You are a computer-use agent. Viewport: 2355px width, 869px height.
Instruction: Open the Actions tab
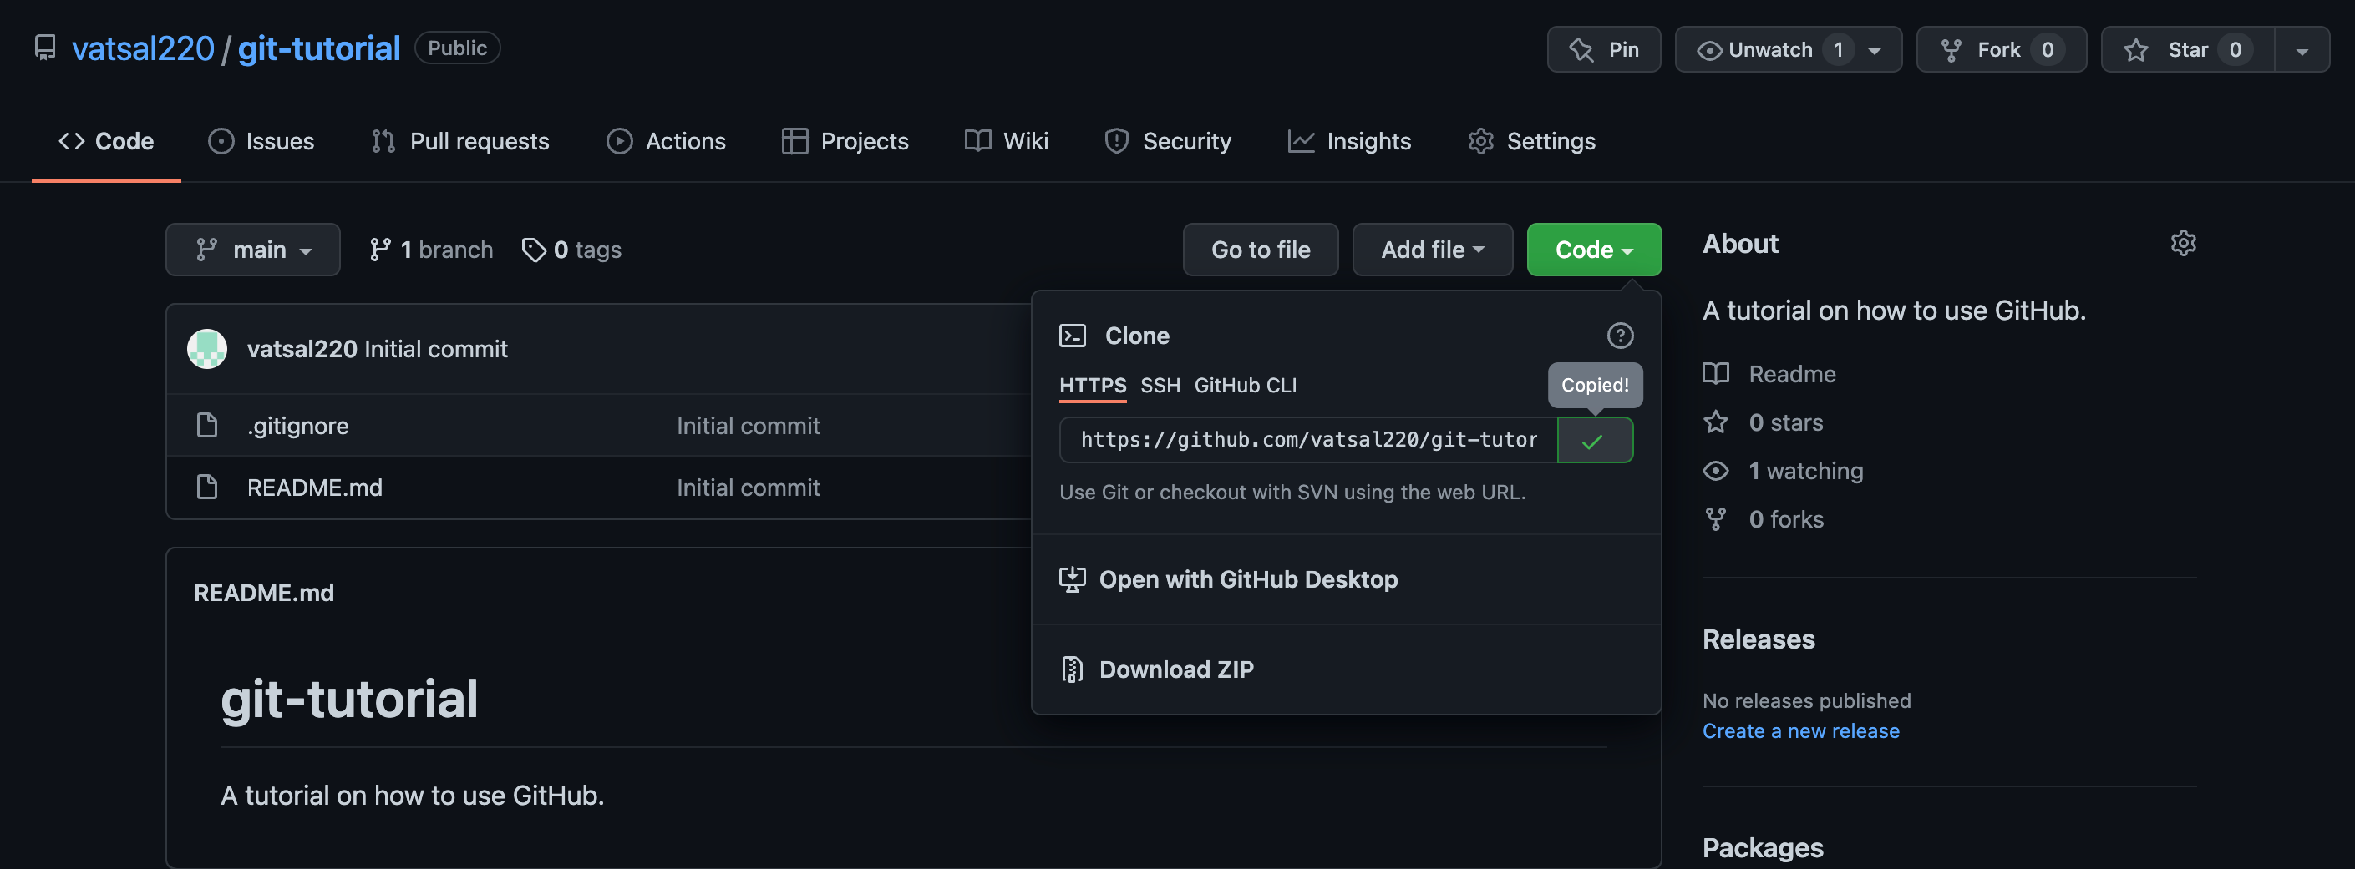666,141
